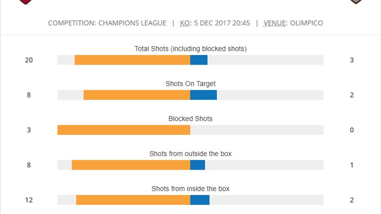Click the Total Shots stat label

point(190,49)
